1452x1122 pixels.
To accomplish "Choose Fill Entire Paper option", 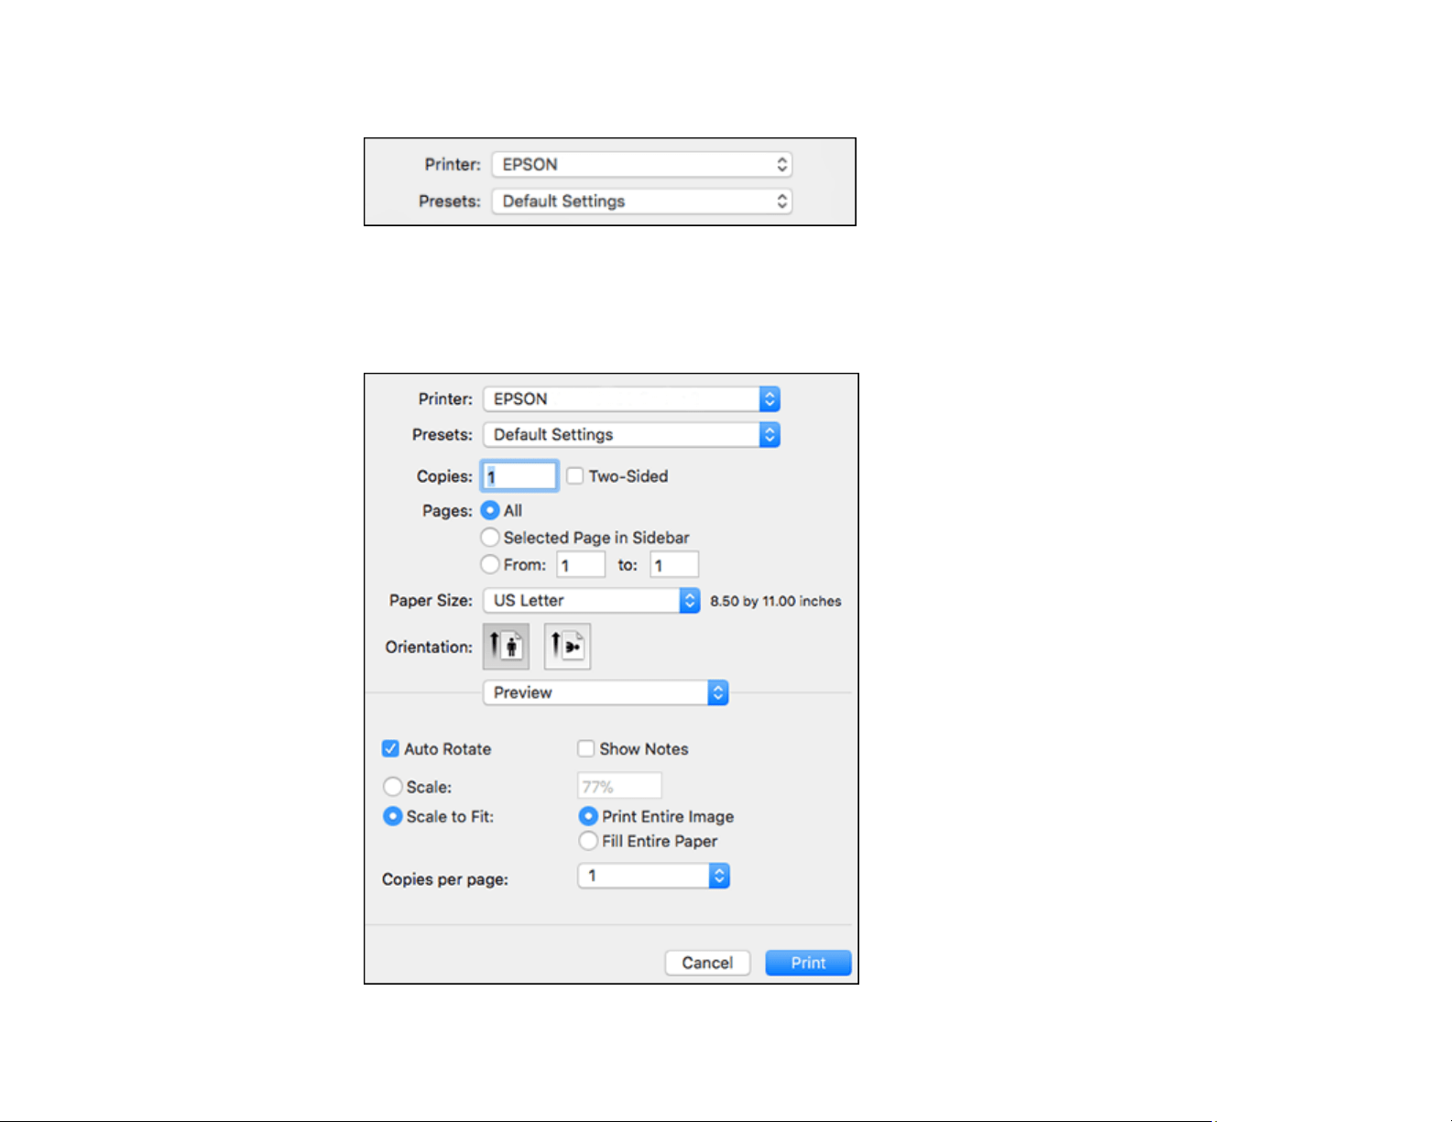I will (x=588, y=841).
